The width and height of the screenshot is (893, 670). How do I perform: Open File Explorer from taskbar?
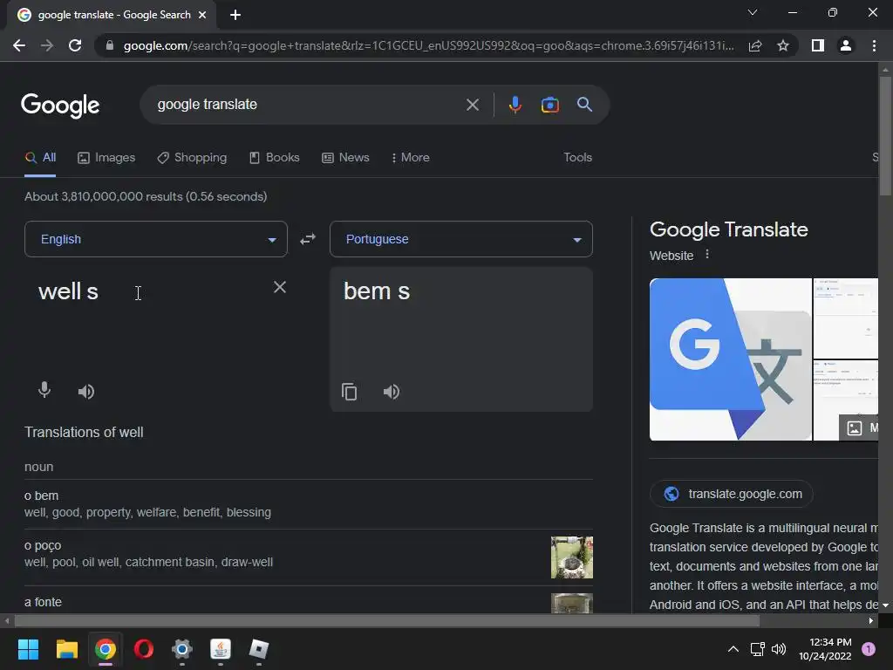[x=66, y=649]
